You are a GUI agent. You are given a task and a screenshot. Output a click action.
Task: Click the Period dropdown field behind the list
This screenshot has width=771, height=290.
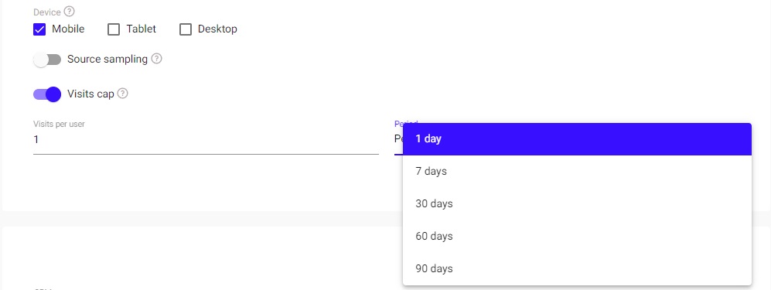tap(398, 139)
